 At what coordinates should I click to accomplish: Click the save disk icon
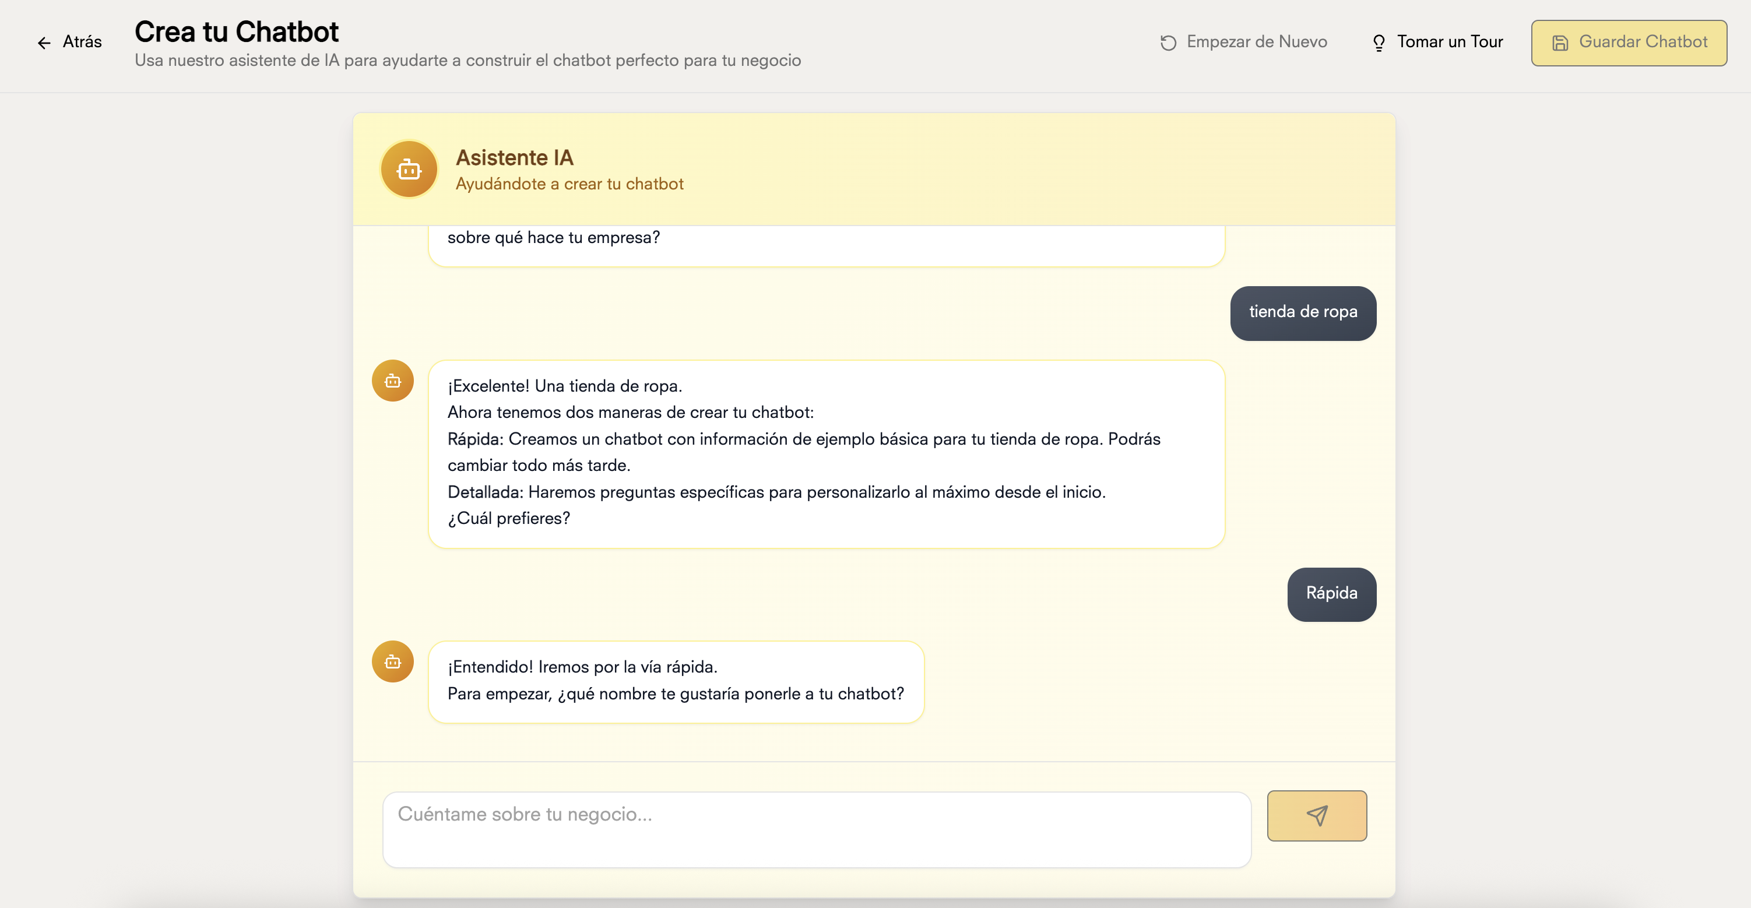coord(1560,43)
